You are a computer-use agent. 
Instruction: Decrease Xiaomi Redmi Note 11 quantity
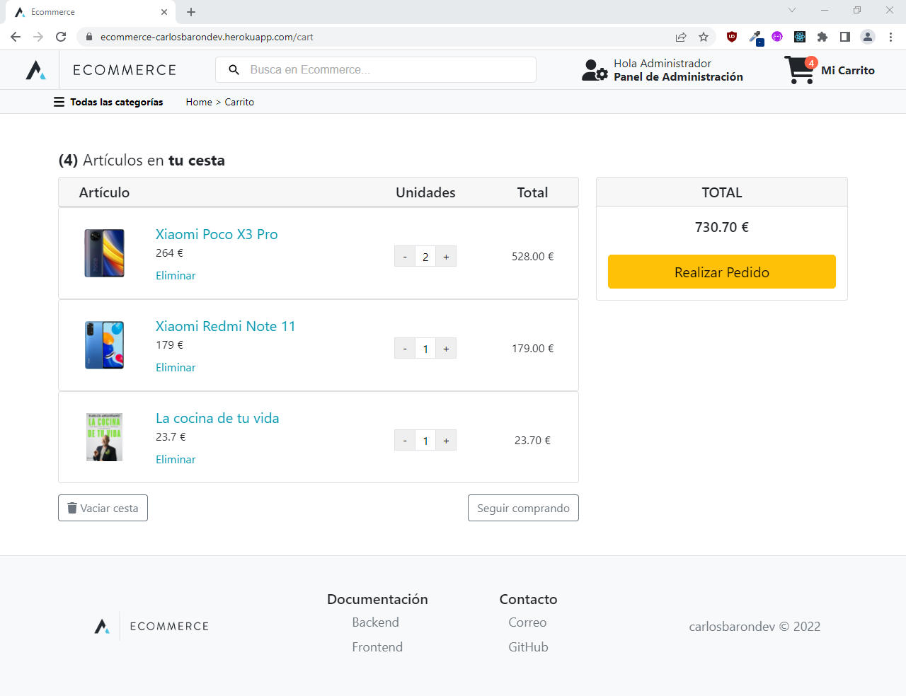pos(405,349)
